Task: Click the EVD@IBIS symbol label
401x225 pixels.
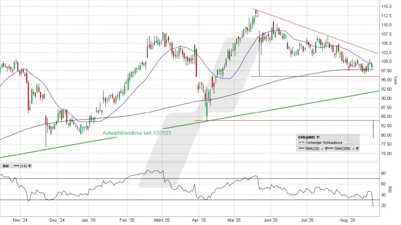Action: pos(307,137)
